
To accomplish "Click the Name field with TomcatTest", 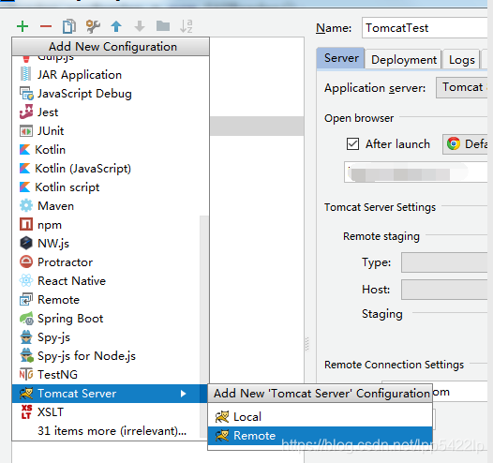I will point(425,28).
